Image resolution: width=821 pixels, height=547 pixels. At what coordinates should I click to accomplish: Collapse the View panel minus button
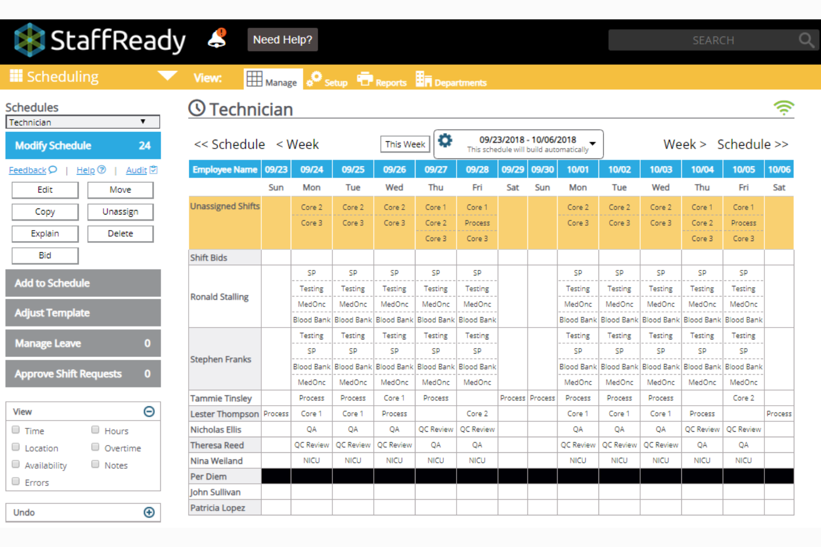[149, 411]
